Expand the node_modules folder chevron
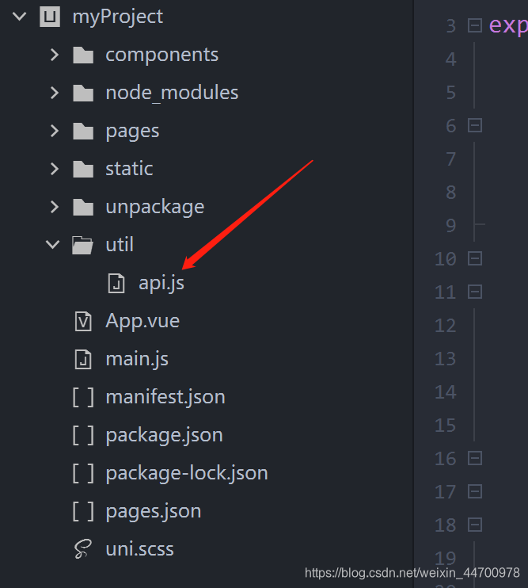Viewport: 528px width, 588px height. [55, 93]
